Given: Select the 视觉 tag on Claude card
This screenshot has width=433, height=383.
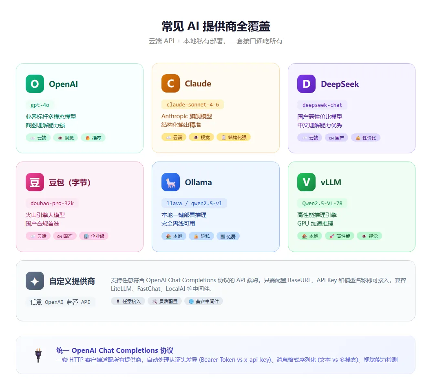Looking at the screenshot, I should [201, 137].
